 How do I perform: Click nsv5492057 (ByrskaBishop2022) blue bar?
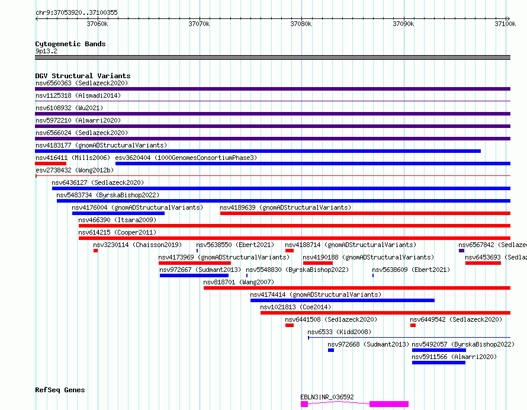(x=439, y=350)
